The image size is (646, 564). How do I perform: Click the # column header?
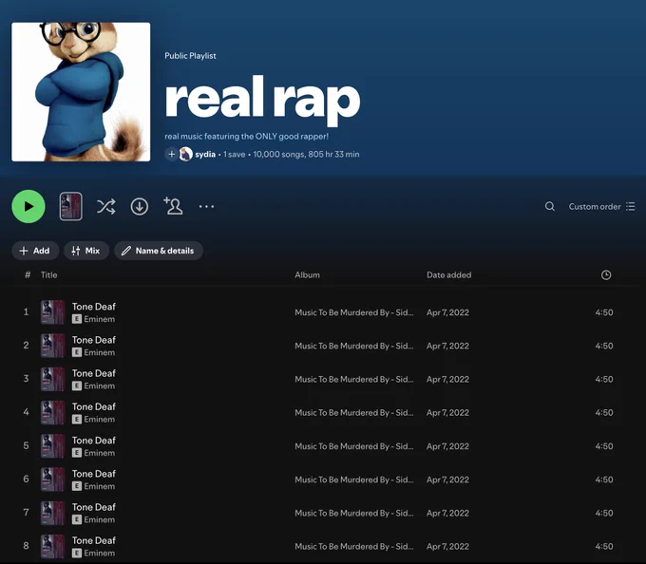(28, 275)
